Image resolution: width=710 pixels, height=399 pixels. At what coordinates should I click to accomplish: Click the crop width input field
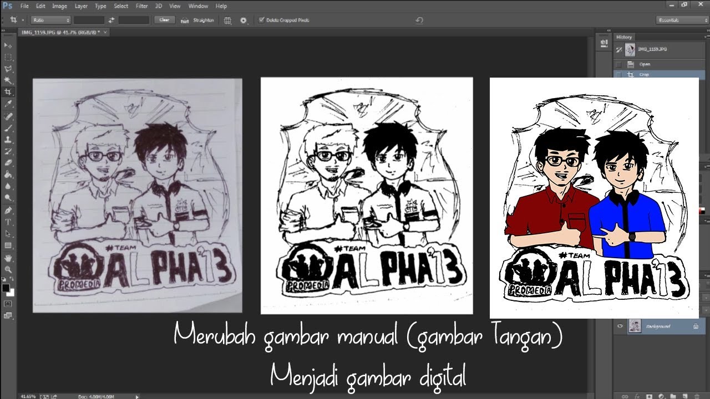click(89, 20)
